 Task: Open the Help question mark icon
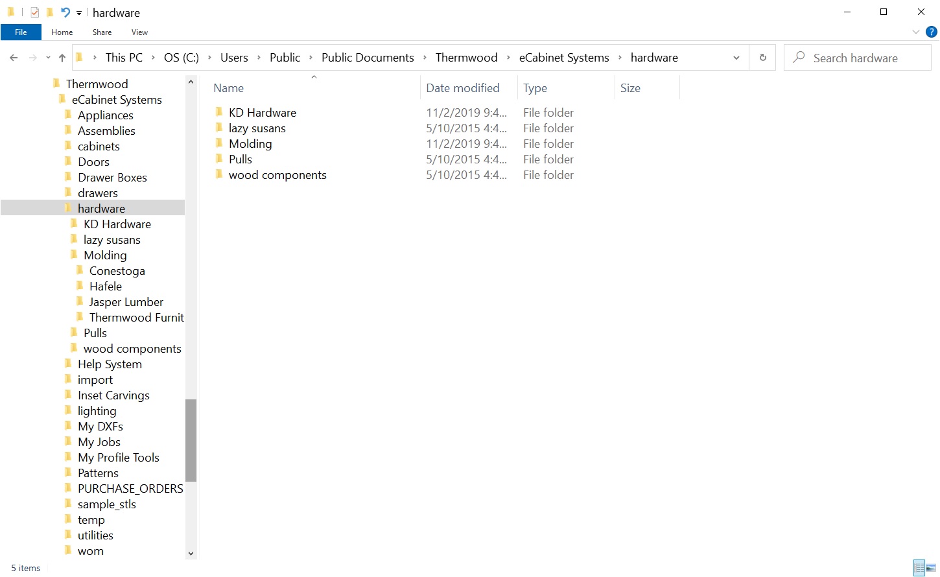tap(932, 32)
